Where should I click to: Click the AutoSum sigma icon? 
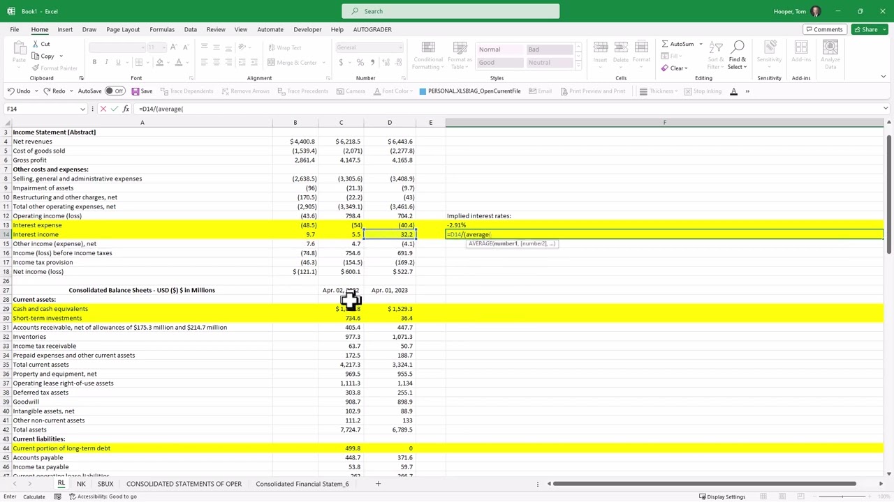point(665,44)
